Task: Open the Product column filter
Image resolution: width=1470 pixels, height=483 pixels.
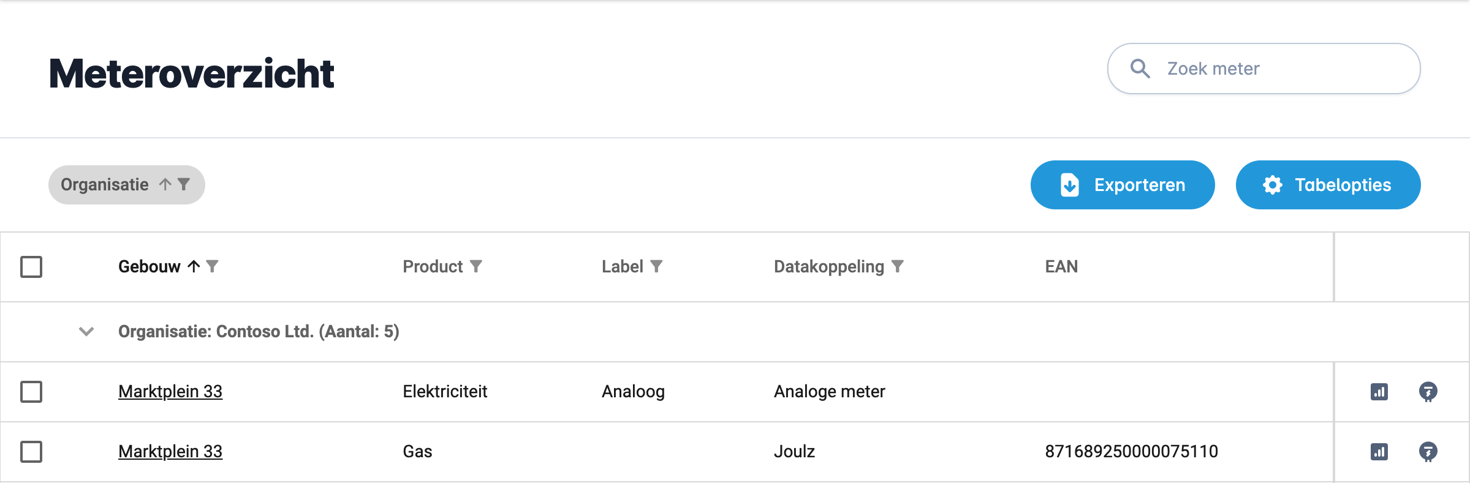Action: click(x=476, y=266)
